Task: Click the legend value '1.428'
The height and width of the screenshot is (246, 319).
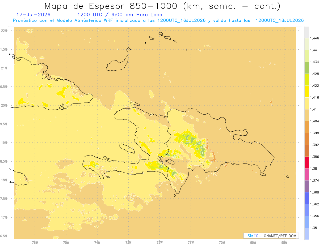Action: [x=315, y=74]
